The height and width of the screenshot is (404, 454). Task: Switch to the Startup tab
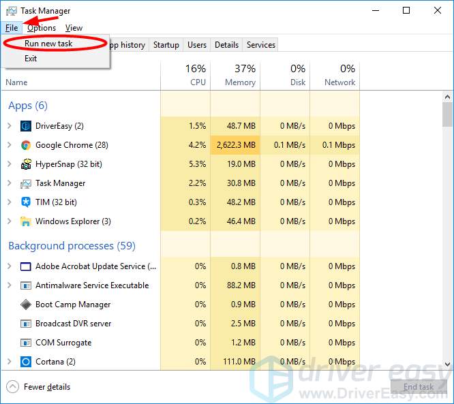click(166, 45)
